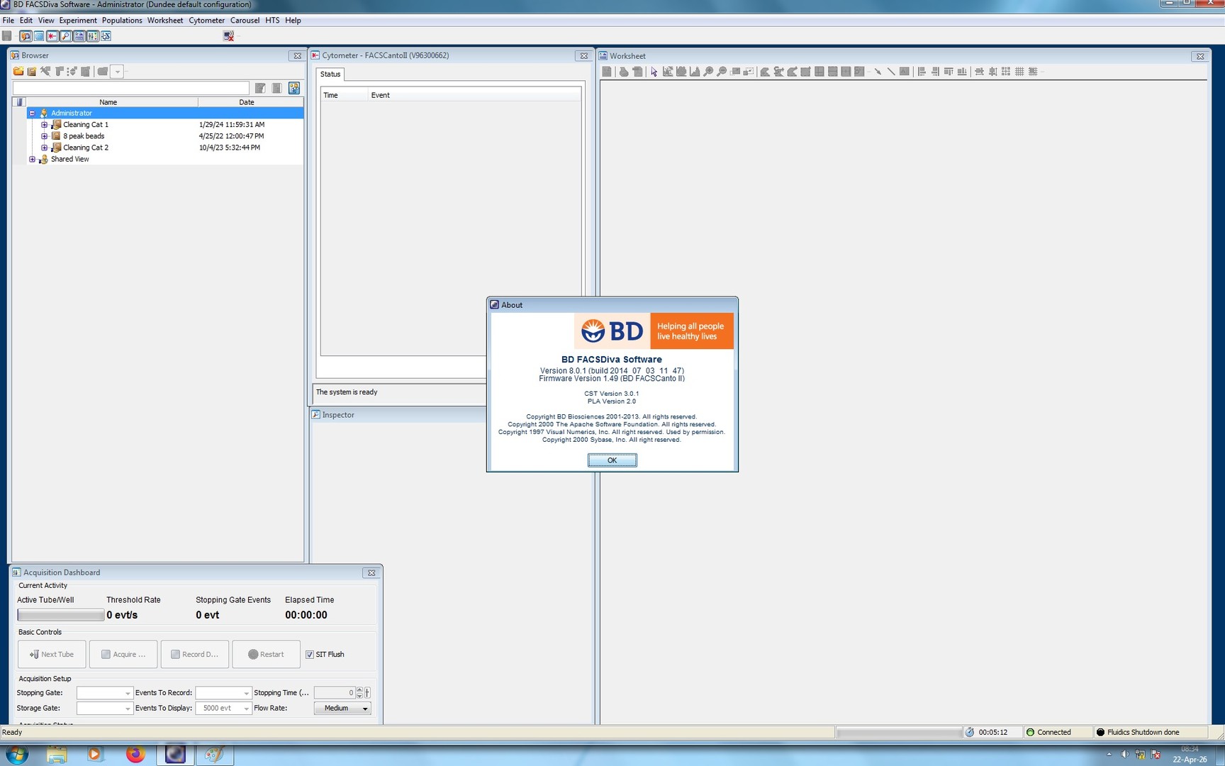Click the New Experiment icon in Browser toolbar
1225x766 pixels.
click(32, 71)
